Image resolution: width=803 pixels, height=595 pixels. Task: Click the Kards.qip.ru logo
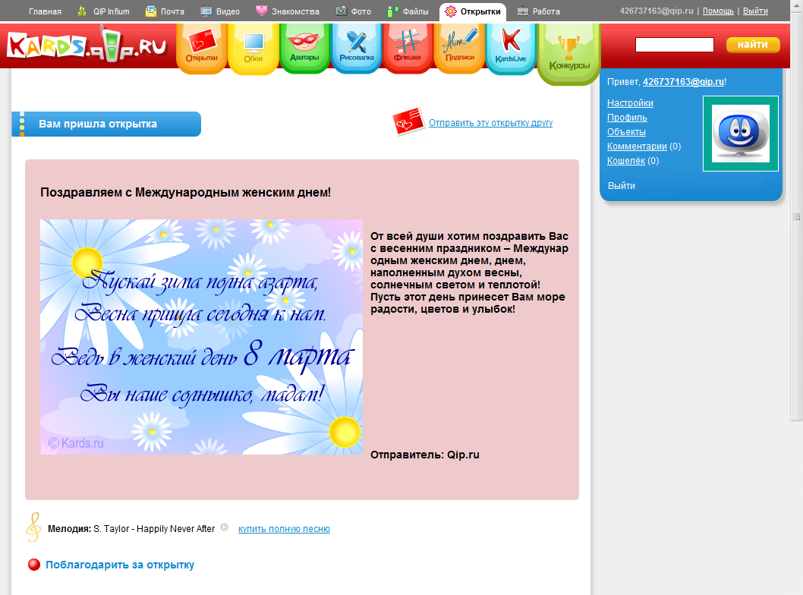pos(87,46)
